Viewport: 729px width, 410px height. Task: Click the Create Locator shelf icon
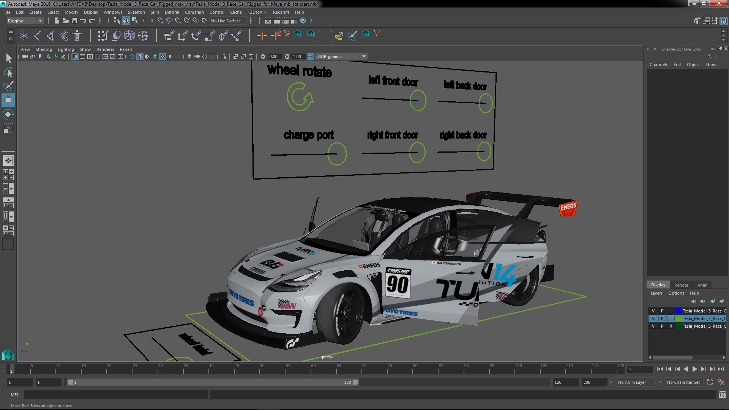24,36
